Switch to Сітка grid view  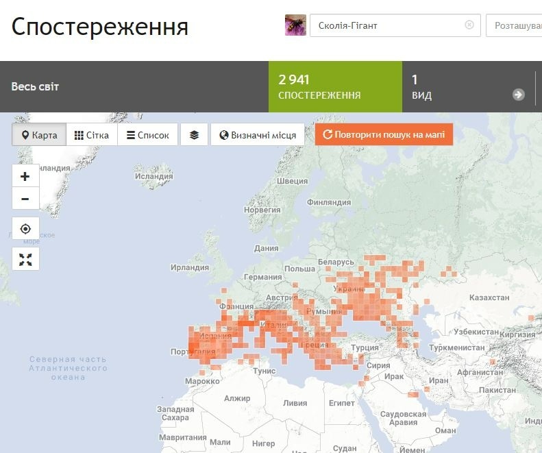point(92,135)
